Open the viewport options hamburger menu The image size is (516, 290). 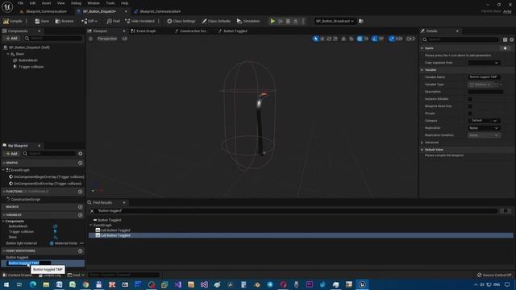(91, 39)
